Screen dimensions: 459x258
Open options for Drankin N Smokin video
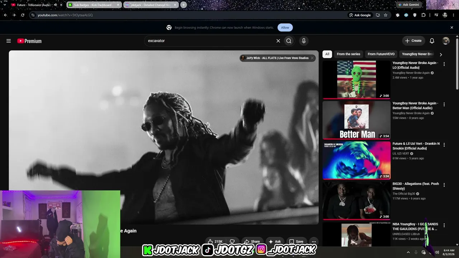[x=444, y=145]
